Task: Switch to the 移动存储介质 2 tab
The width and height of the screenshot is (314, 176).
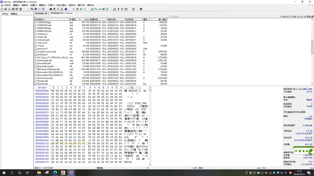Action: click(x=42, y=13)
